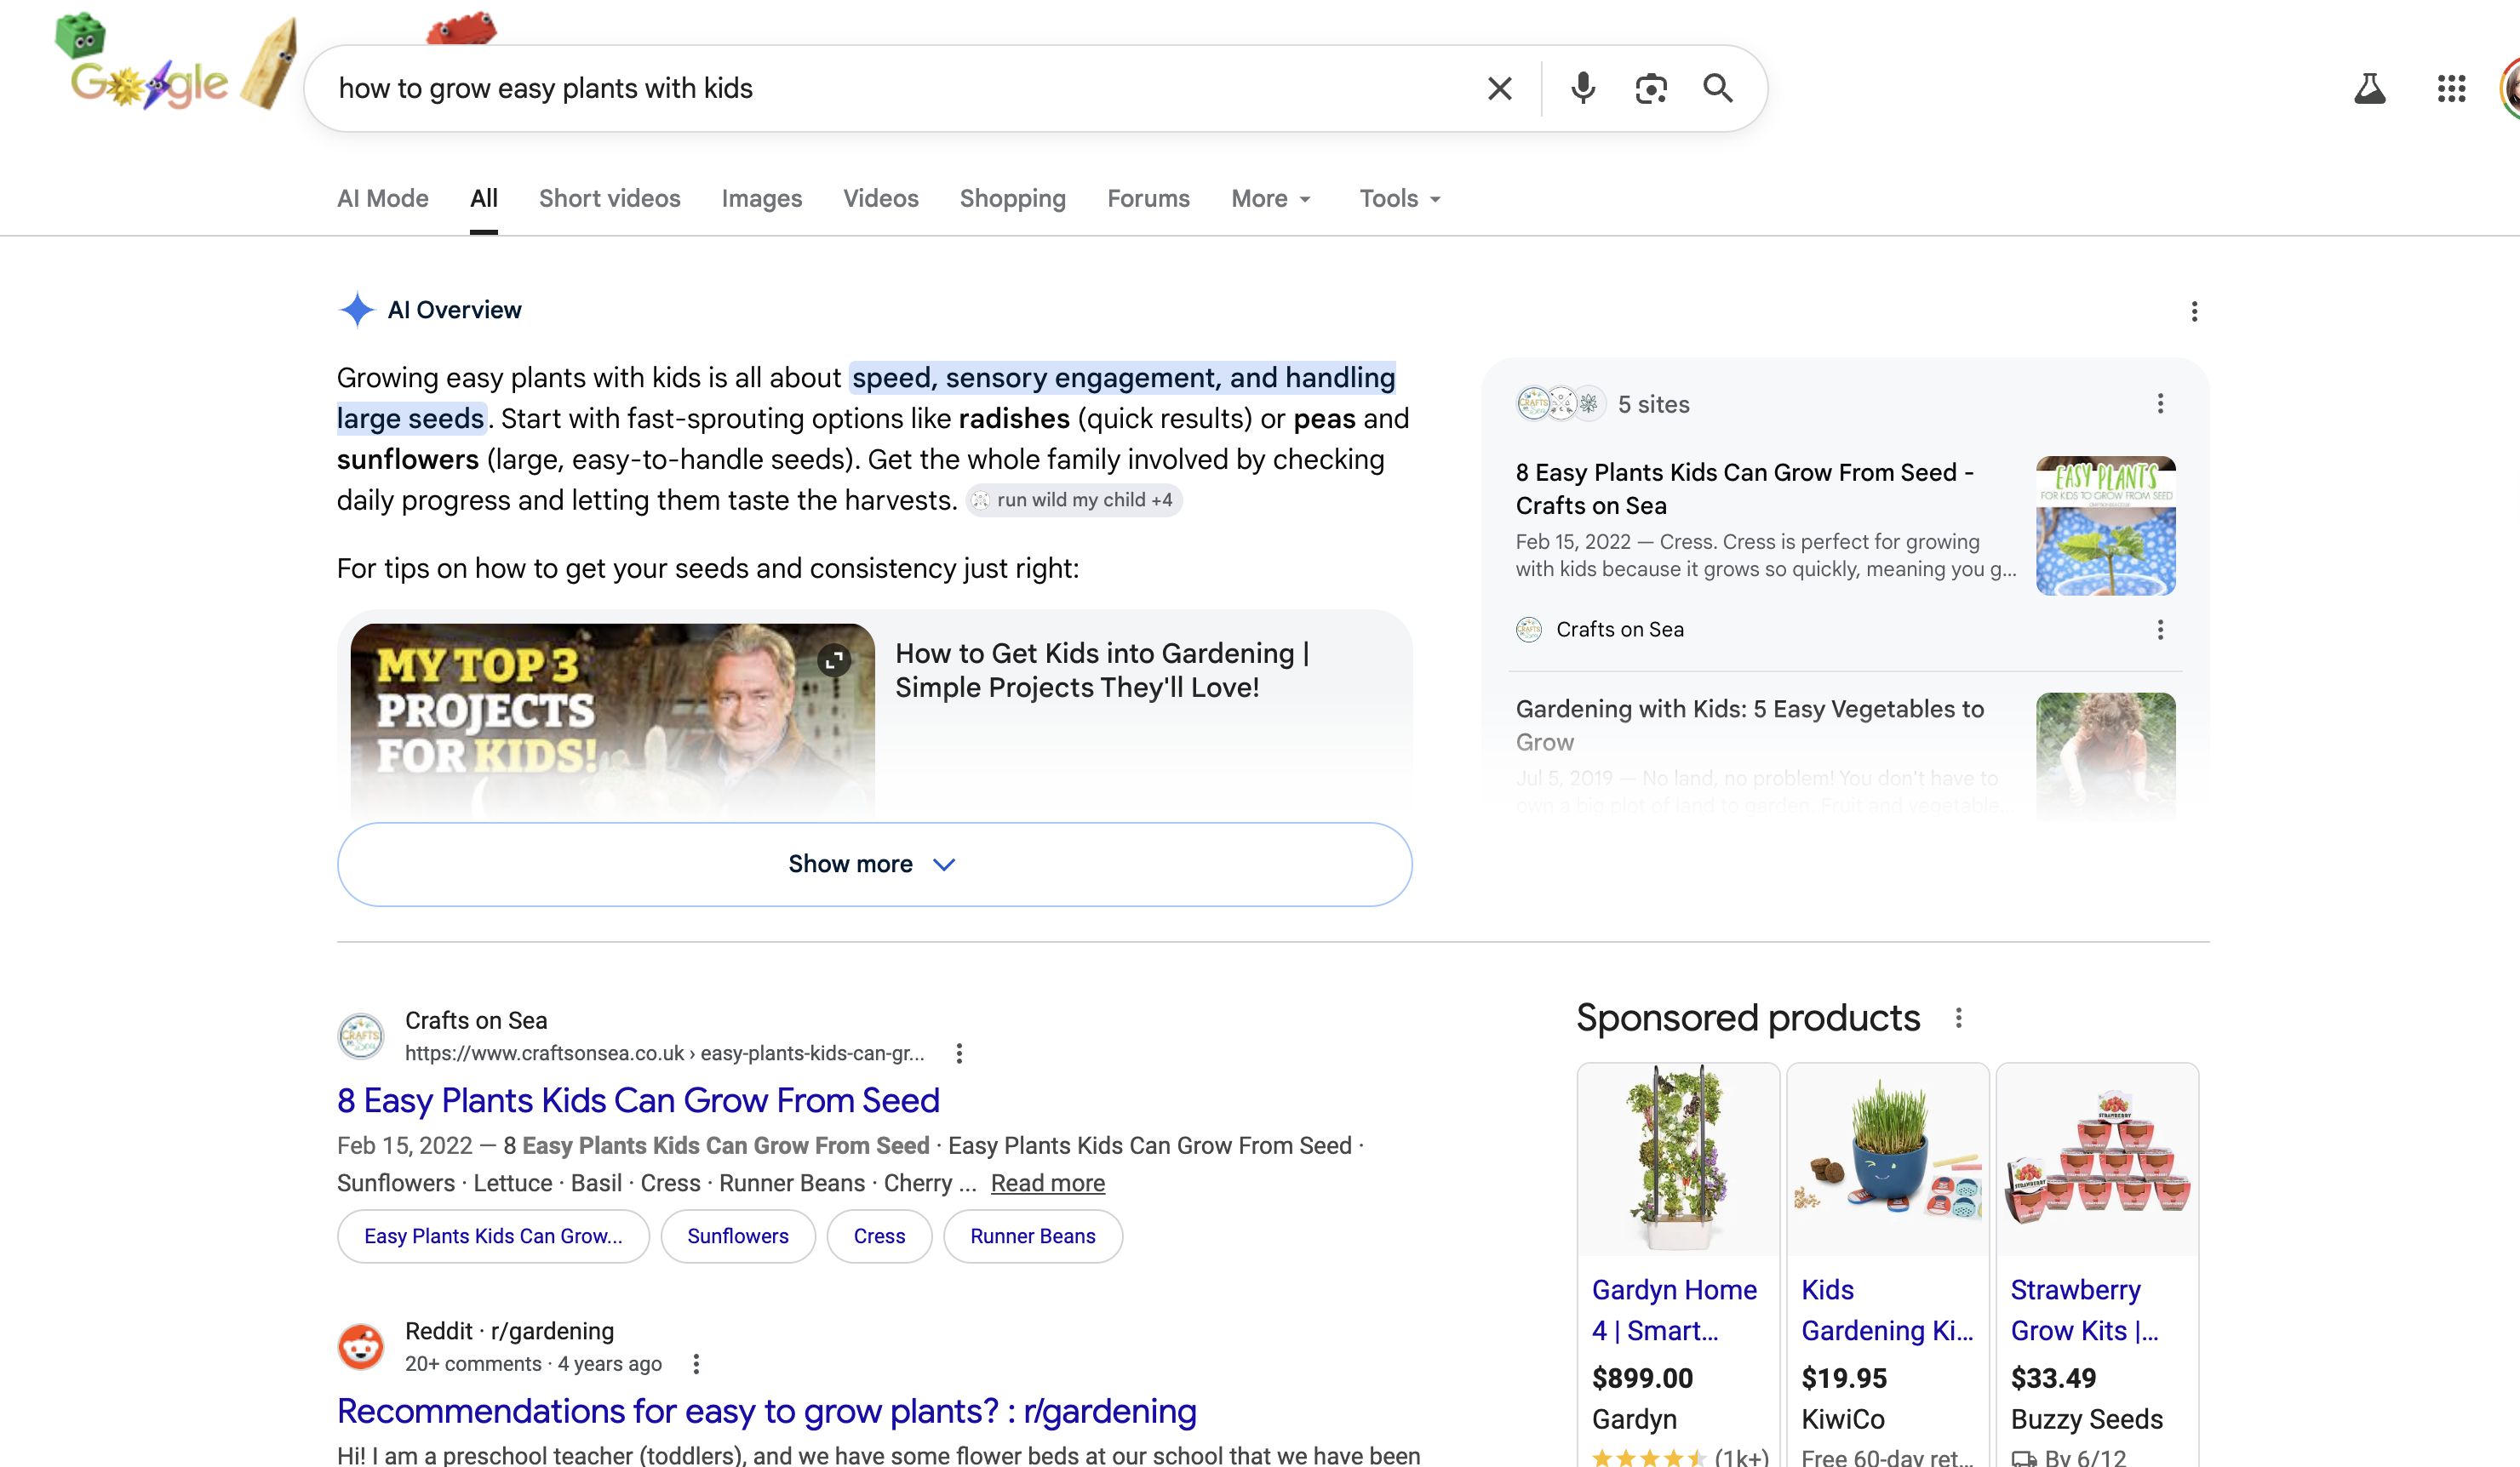Screen dimensions: 2520x1467
Task: Open sidebar '8 Easy Plants Kids Can Grow' article
Action: click(x=1744, y=488)
